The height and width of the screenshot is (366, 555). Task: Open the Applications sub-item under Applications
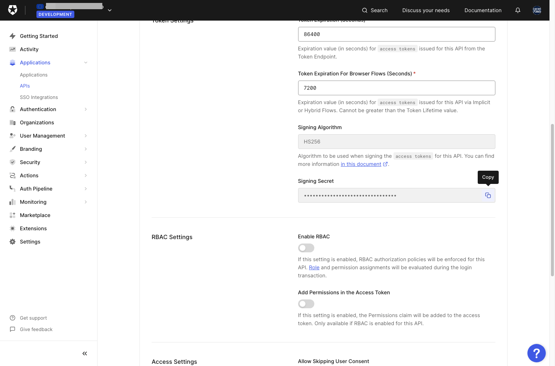[34, 75]
